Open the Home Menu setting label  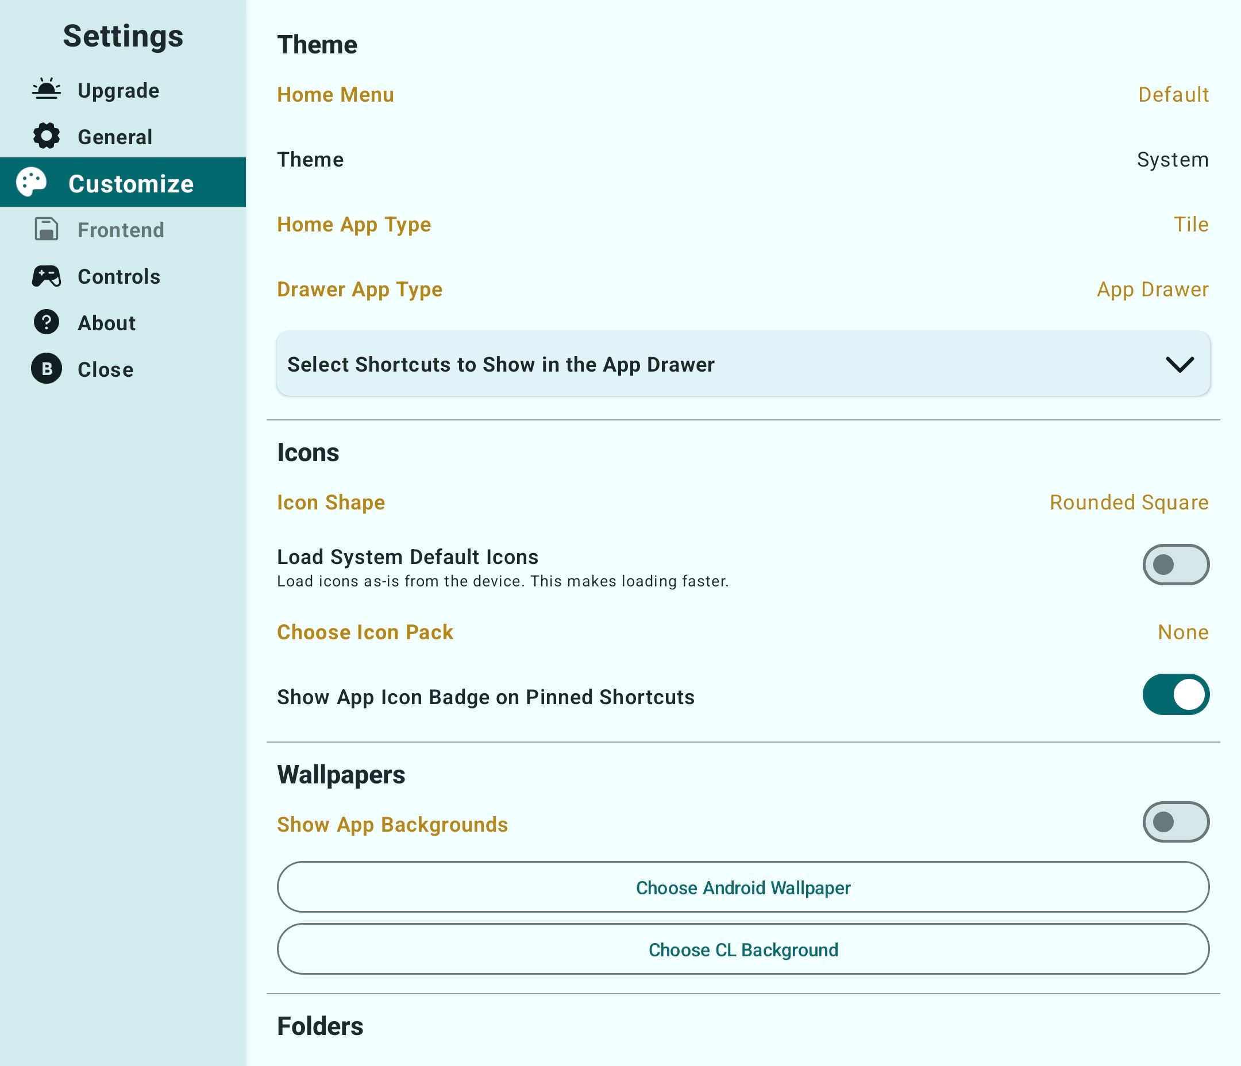coord(336,95)
